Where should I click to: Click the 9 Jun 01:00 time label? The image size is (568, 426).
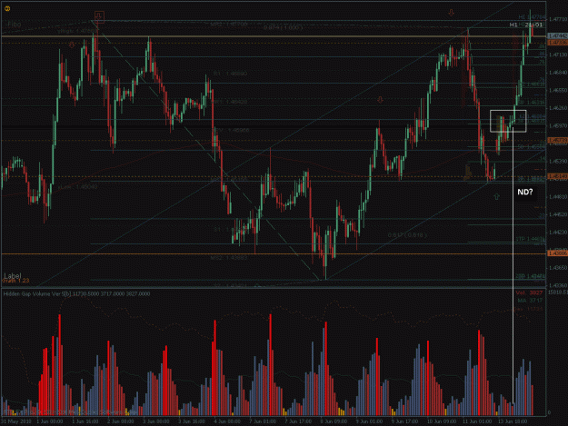click(369, 421)
